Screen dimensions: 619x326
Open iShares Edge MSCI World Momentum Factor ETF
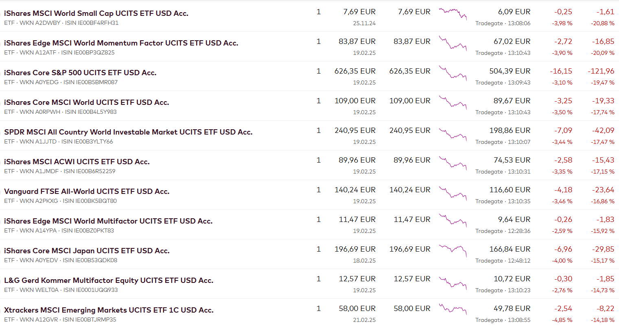coord(121,43)
